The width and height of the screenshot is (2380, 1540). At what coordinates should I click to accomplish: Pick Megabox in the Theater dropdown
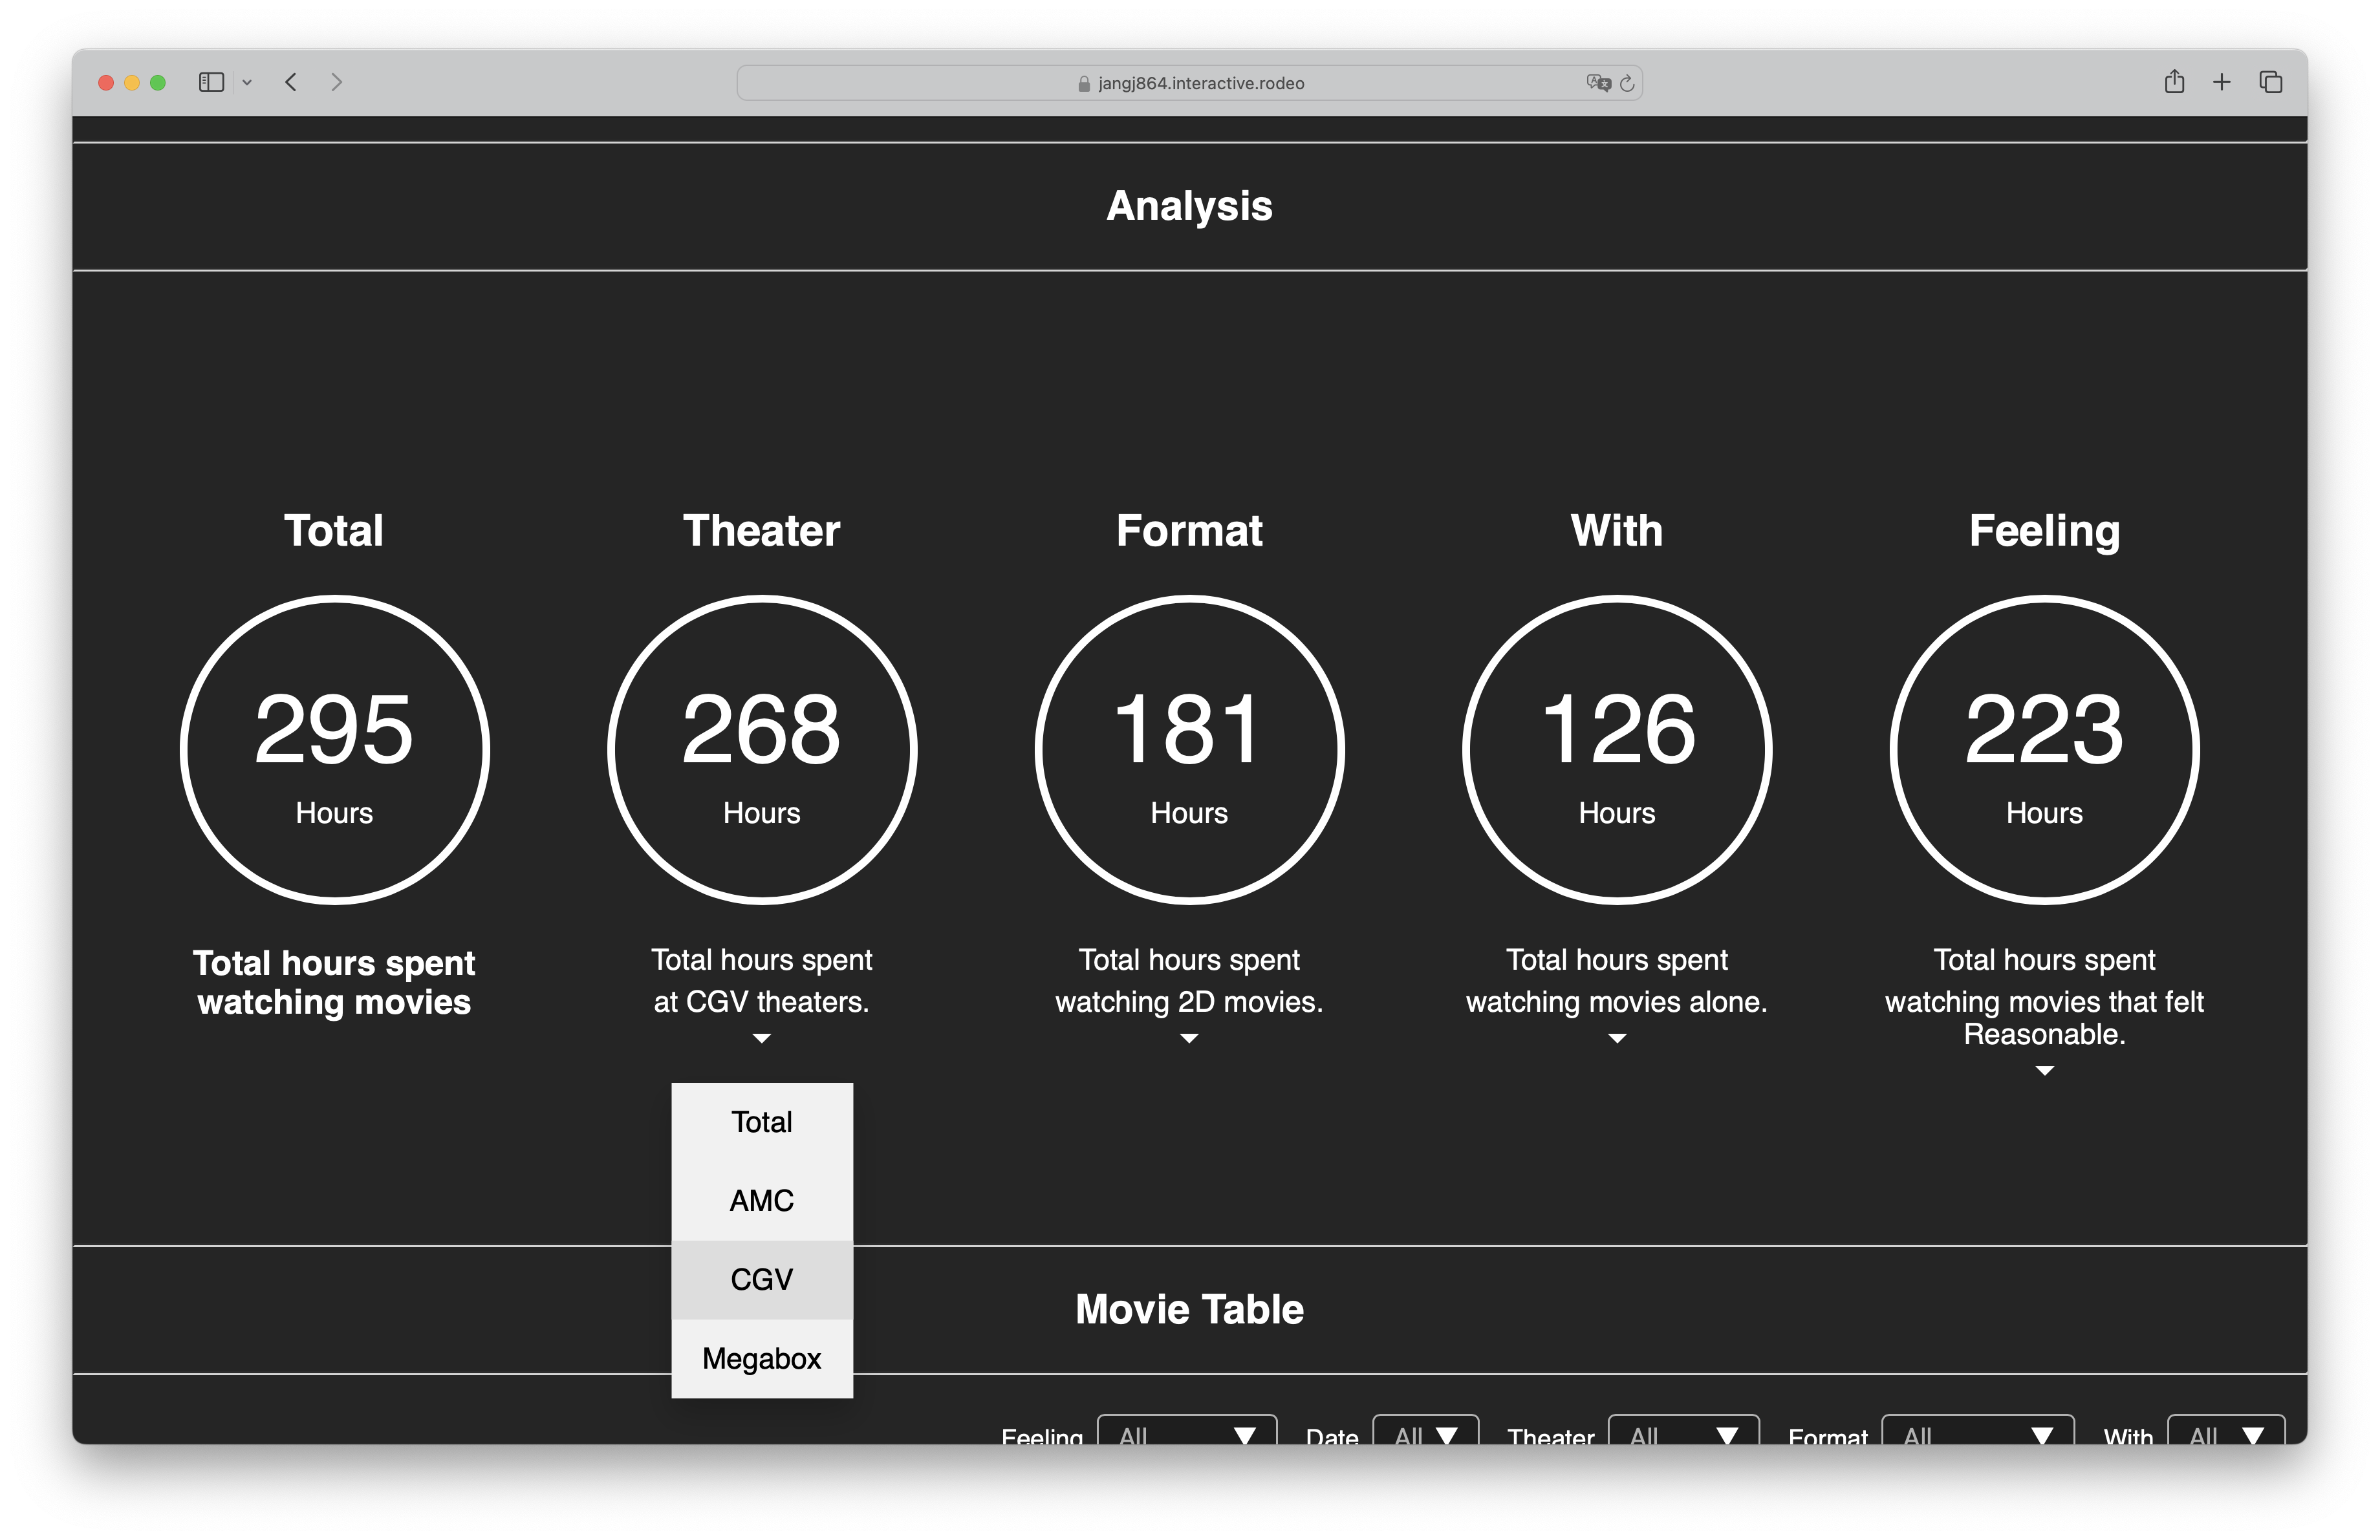[x=761, y=1358]
